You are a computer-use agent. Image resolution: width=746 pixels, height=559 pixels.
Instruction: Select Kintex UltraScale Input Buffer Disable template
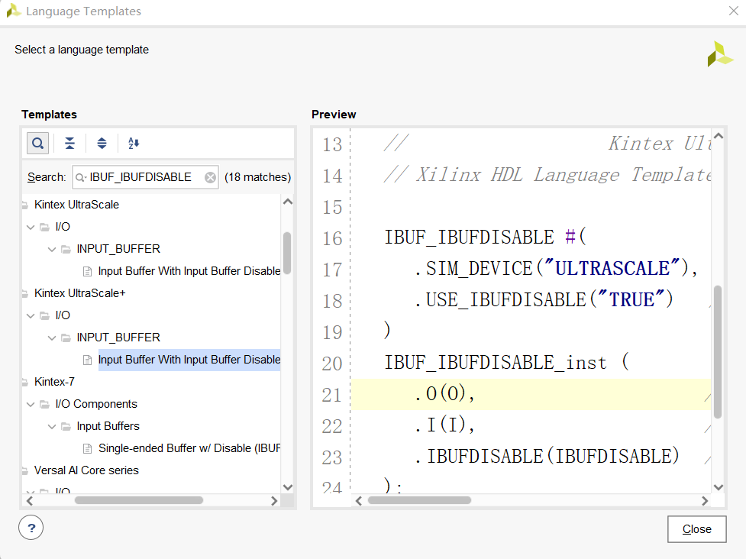click(x=189, y=271)
